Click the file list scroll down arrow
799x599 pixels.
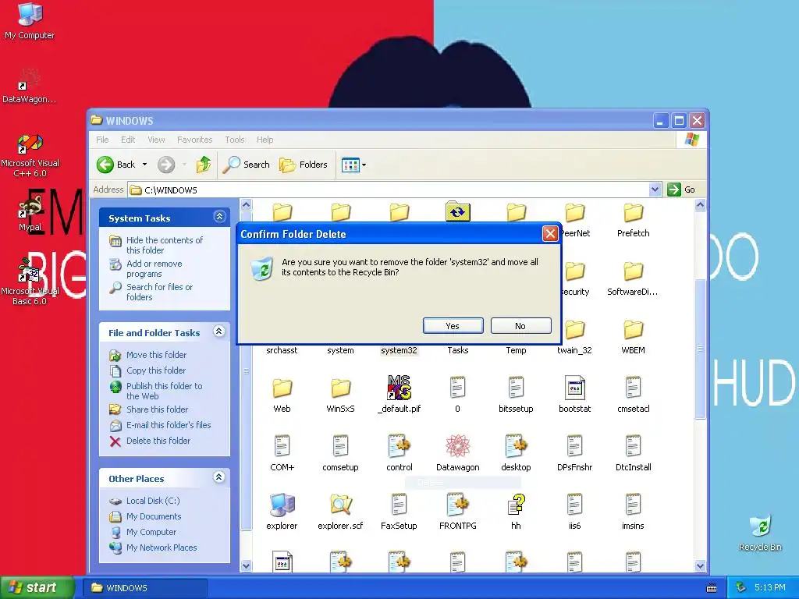point(700,565)
